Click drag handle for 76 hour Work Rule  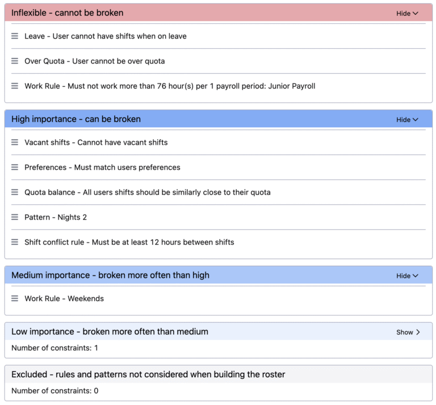15,86
